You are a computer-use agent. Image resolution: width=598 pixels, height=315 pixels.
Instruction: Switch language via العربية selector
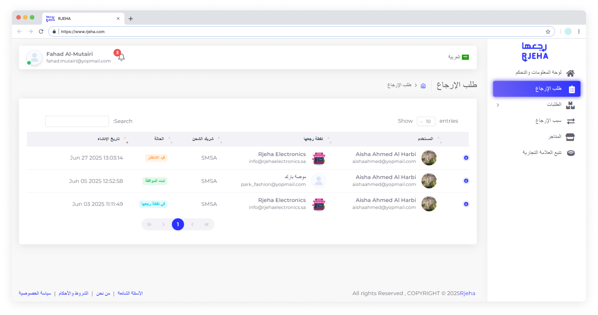click(458, 57)
